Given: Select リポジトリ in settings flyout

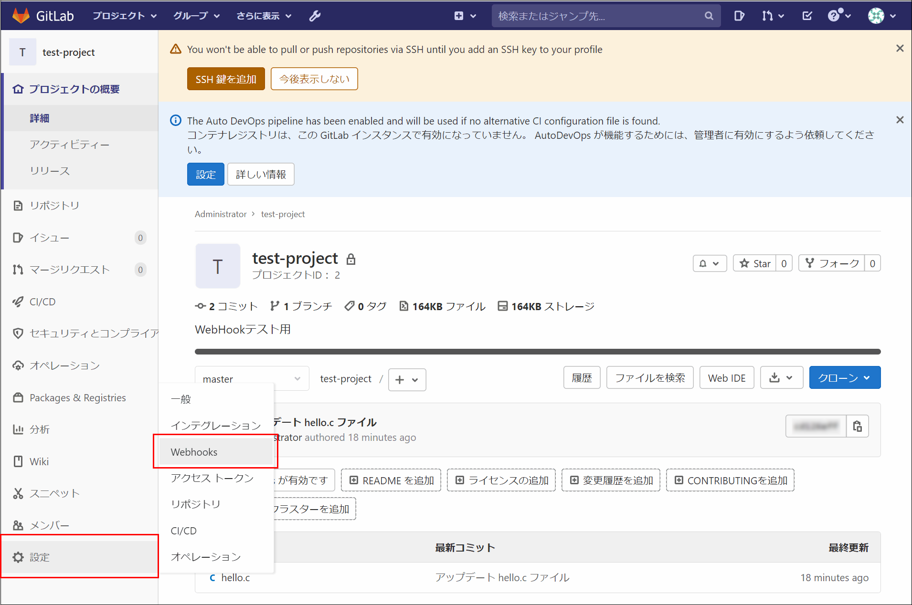Looking at the screenshot, I should (x=216, y=504).
